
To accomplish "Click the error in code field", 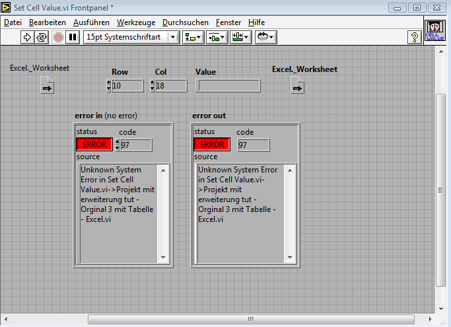I will tap(136, 145).
